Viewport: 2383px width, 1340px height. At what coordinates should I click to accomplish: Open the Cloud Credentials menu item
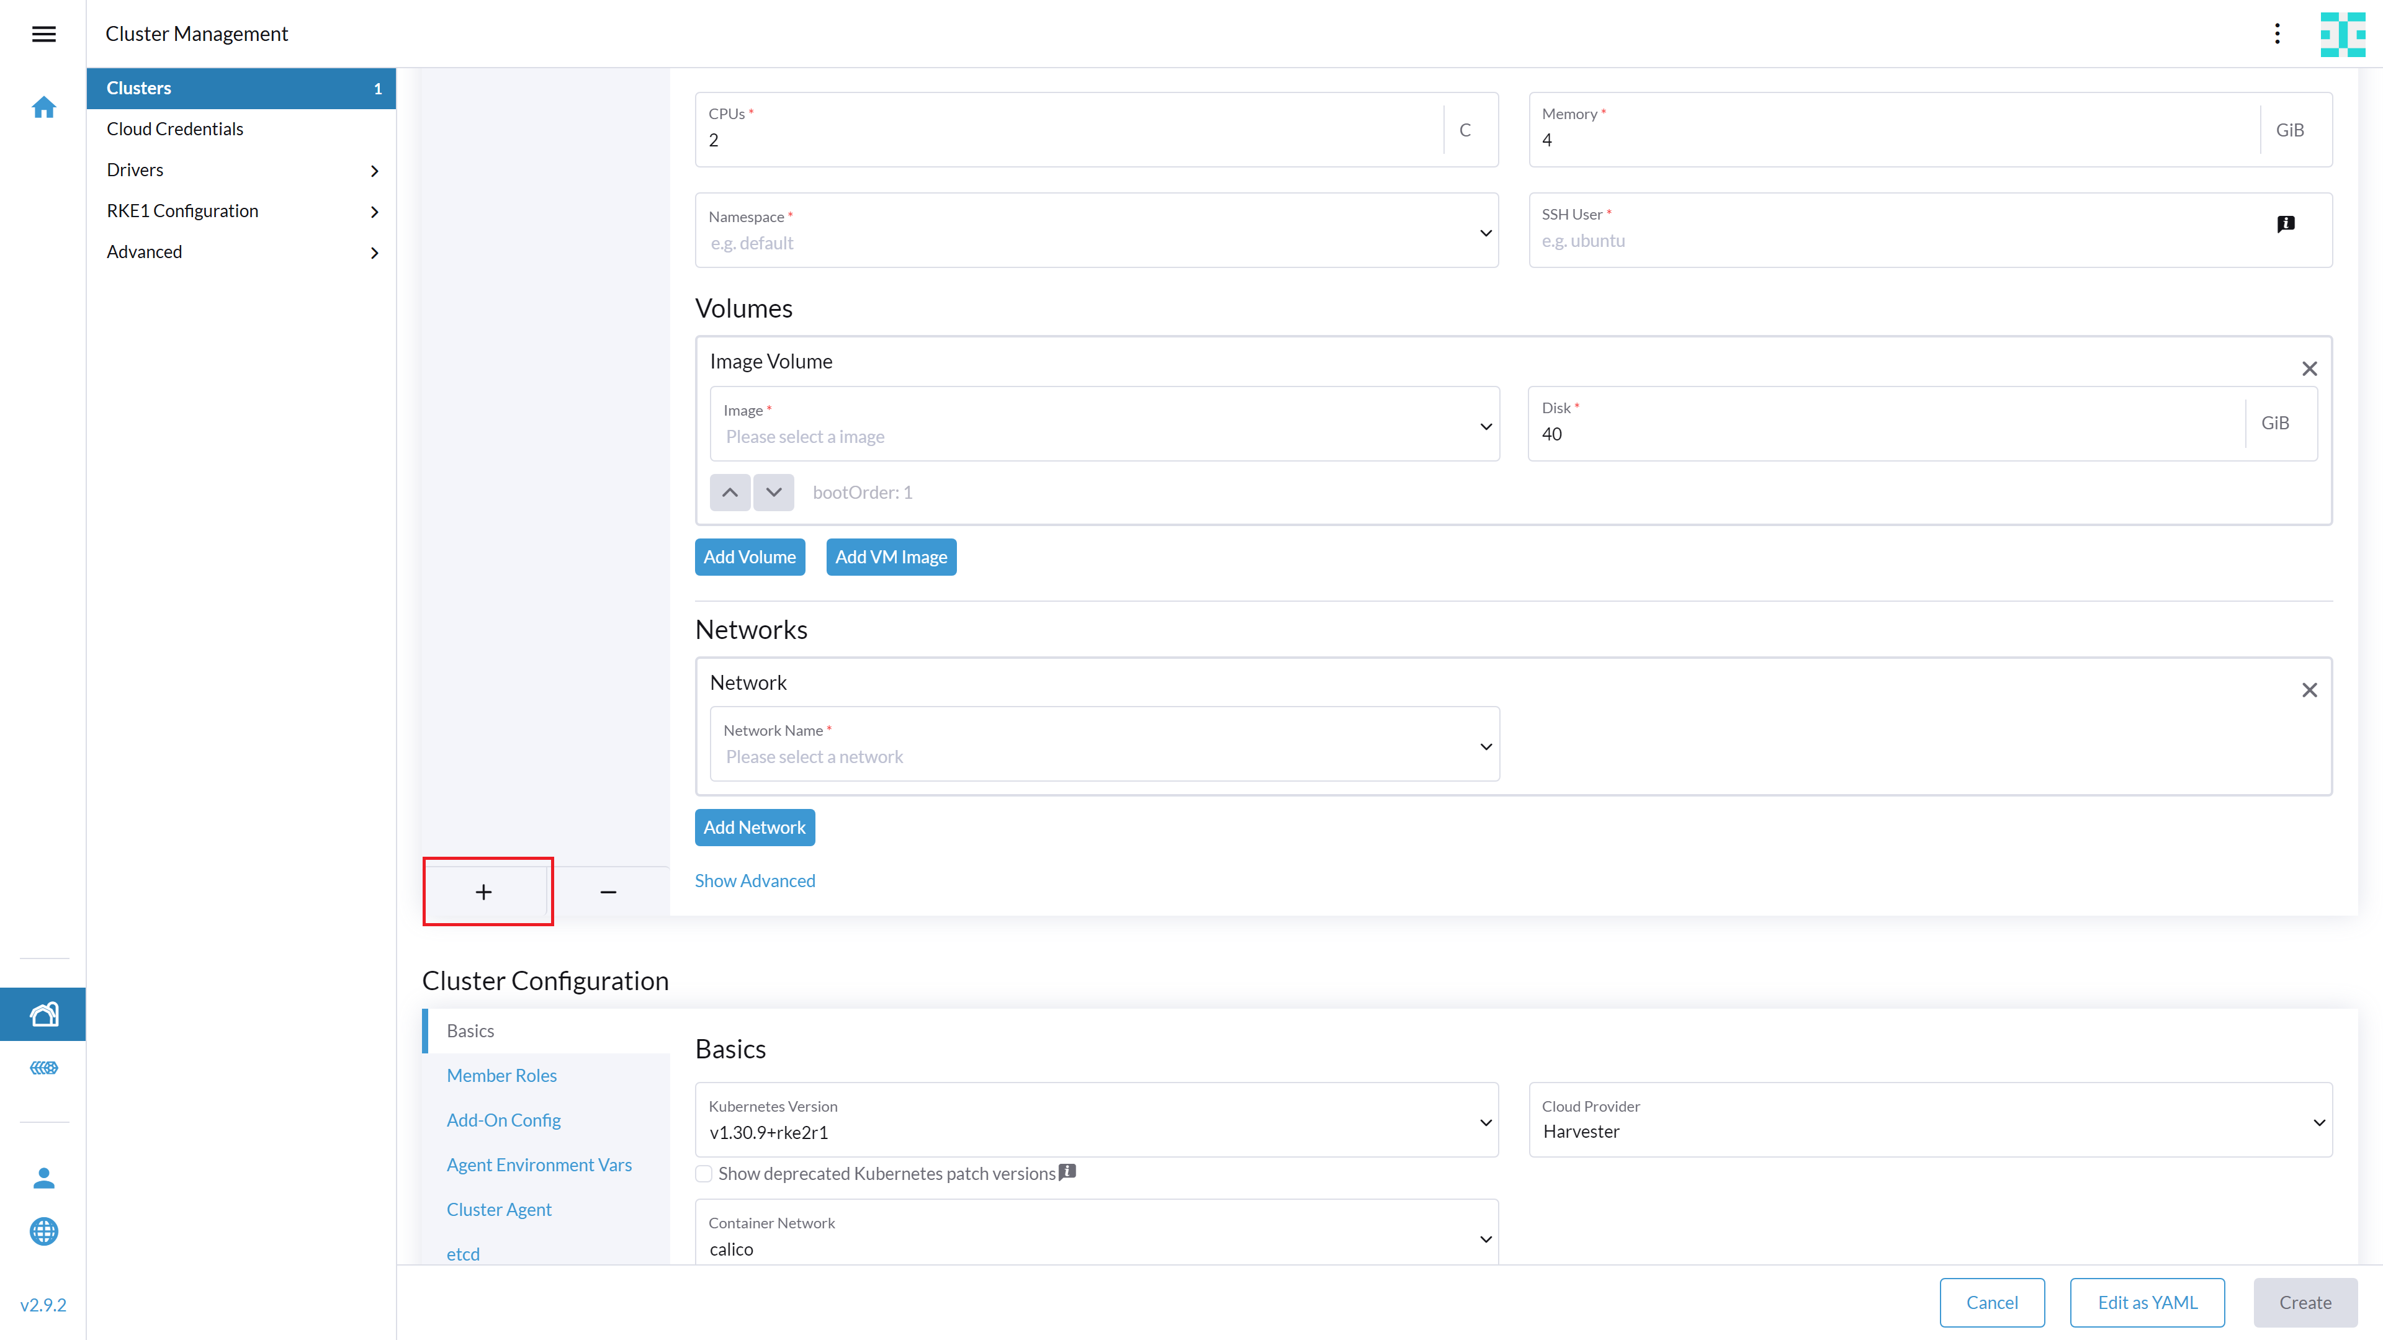pyautogui.click(x=175, y=130)
